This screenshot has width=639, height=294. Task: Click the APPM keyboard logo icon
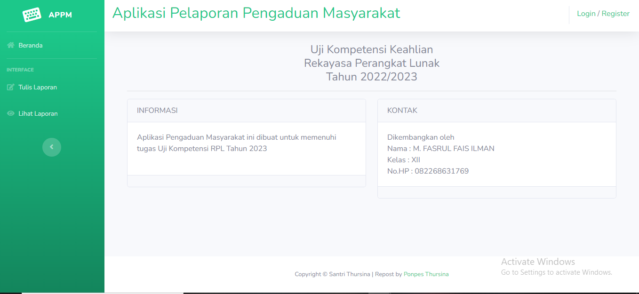click(32, 15)
